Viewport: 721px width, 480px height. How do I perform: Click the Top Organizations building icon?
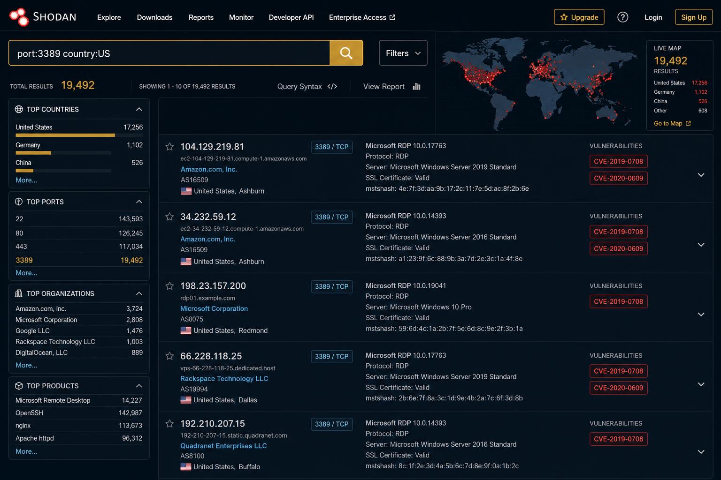(19, 293)
